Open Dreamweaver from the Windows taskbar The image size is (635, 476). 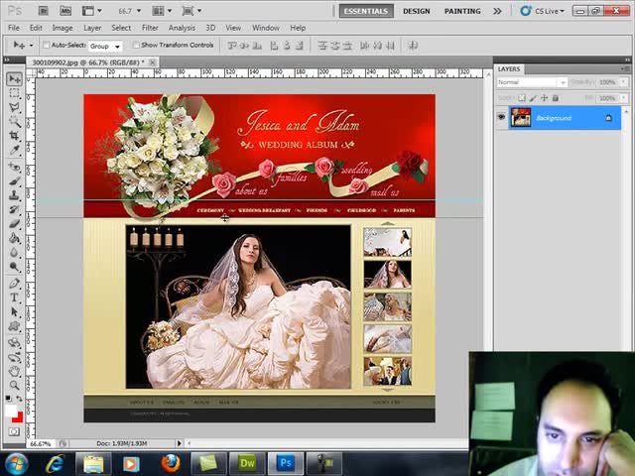(x=246, y=463)
